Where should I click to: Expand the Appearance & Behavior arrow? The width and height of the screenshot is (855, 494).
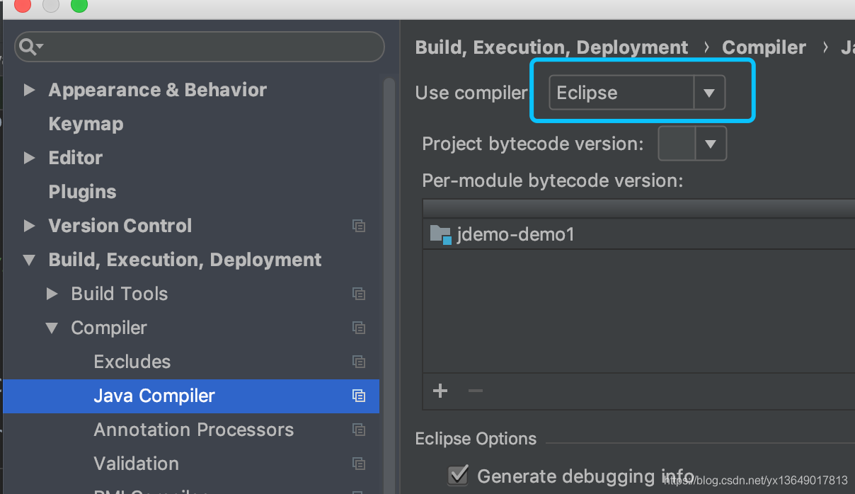point(29,90)
